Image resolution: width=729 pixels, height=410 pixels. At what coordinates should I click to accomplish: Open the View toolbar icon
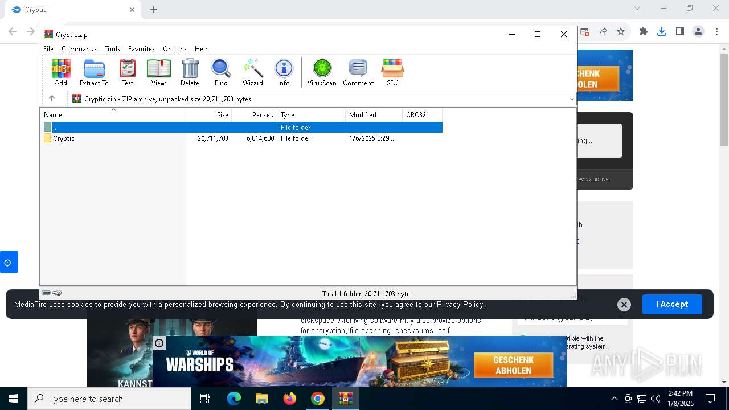click(x=158, y=72)
